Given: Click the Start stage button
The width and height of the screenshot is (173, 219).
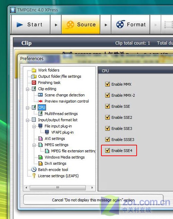Looking at the screenshot, I should [31, 25].
